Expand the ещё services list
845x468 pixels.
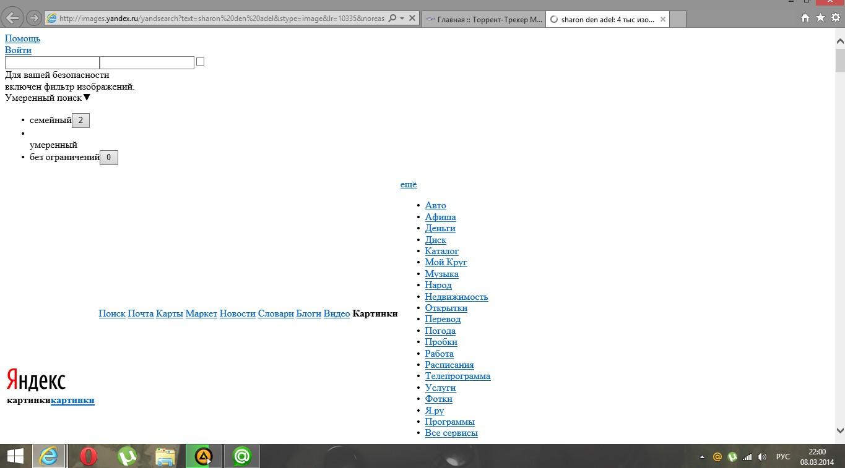coord(409,184)
